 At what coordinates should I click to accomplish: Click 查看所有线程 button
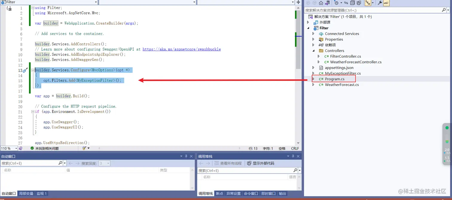click(228, 163)
